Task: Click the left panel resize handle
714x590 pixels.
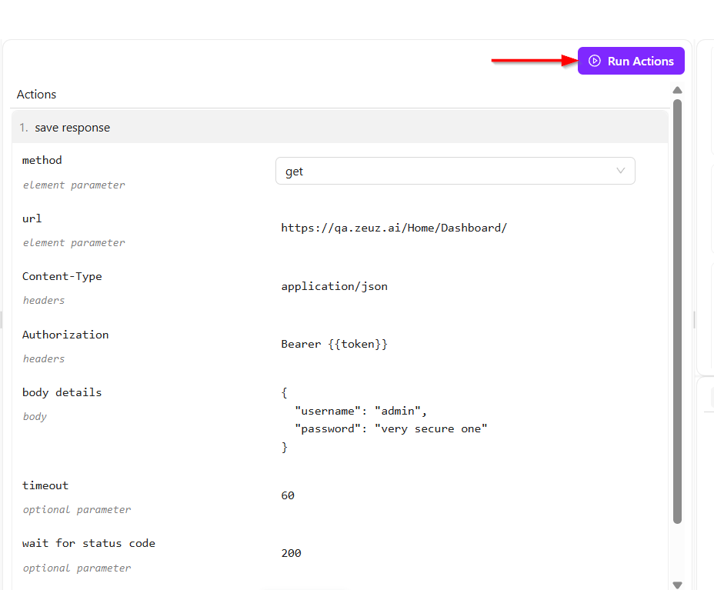Action: [x=2, y=319]
